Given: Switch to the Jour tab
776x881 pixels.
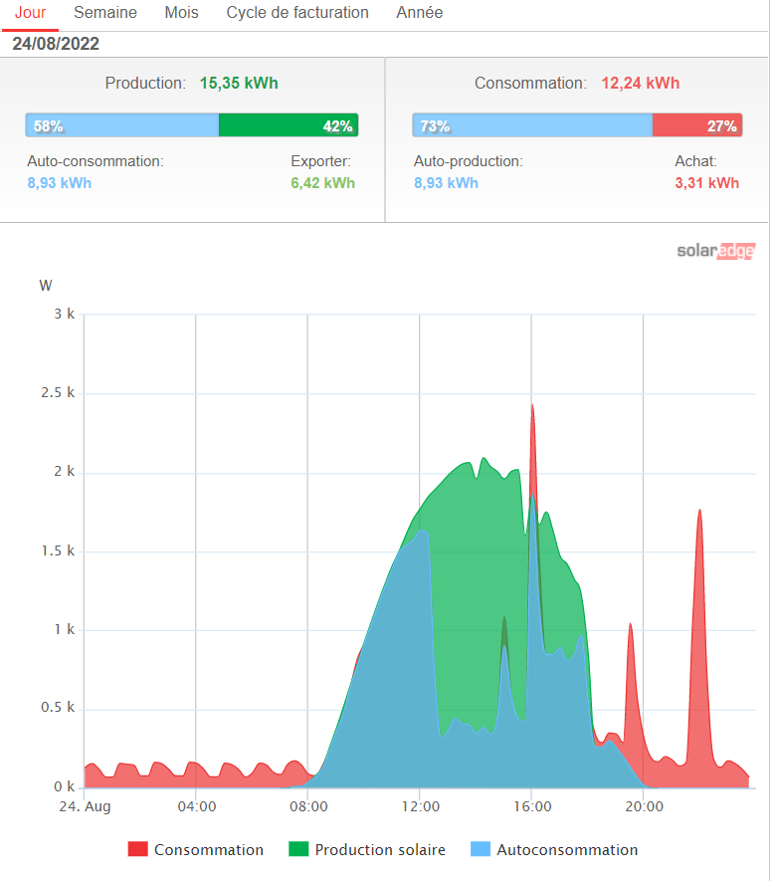Looking at the screenshot, I should click(30, 13).
